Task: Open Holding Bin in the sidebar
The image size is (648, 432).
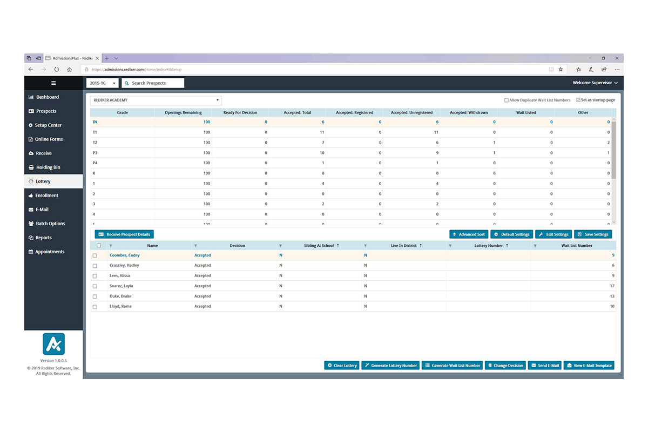Action: [53, 167]
